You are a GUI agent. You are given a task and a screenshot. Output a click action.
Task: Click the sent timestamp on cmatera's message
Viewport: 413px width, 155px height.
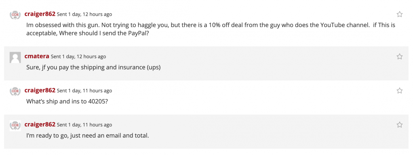(78, 57)
